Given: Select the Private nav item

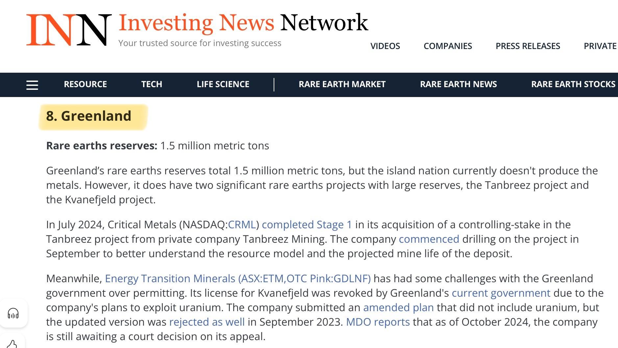Looking at the screenshot, I should 600,46.
